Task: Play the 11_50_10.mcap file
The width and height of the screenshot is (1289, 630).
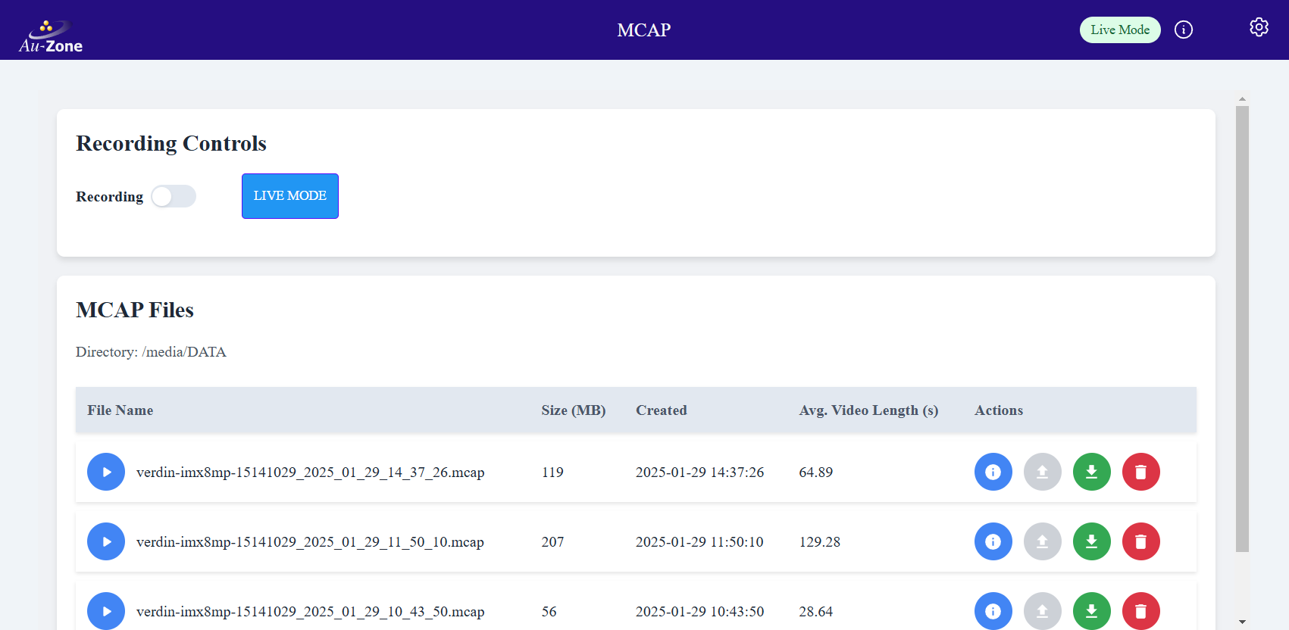Action: 106,541
